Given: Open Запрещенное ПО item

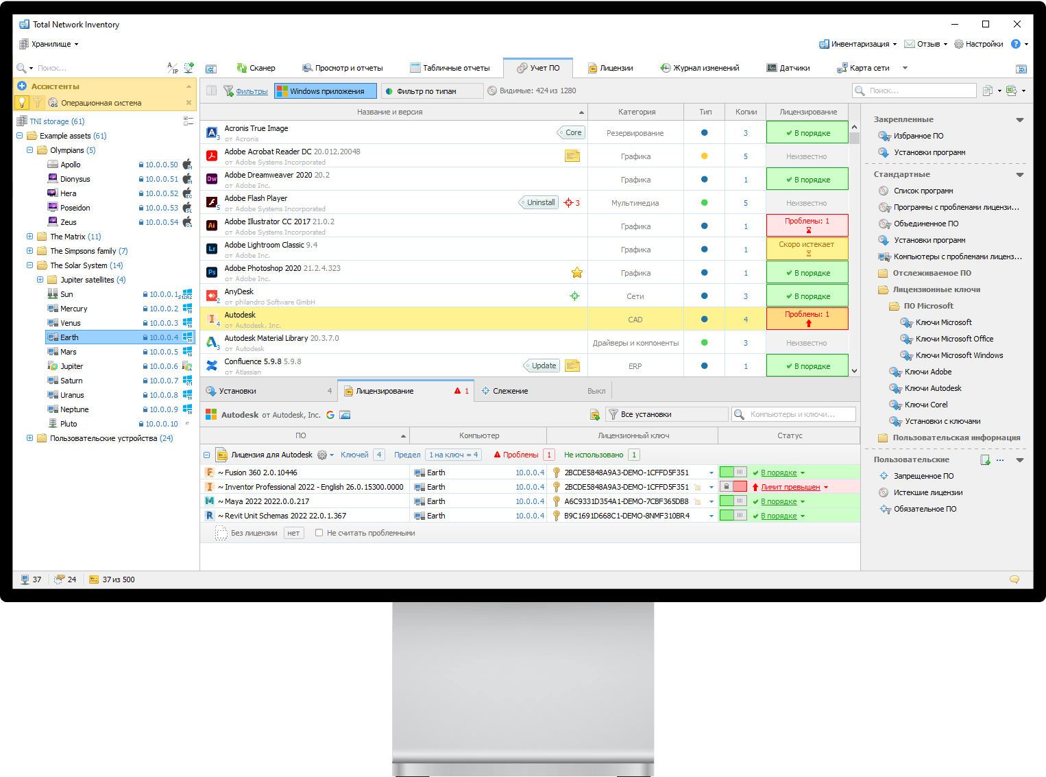Looking at the screenshot, I should pyautogui.click(x=923, y=476).
